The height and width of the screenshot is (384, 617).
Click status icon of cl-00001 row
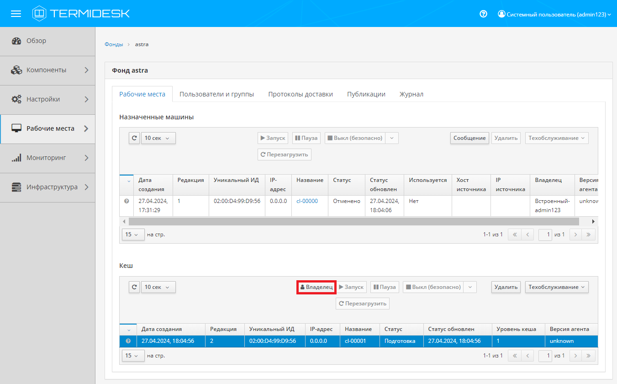[128, 341]
